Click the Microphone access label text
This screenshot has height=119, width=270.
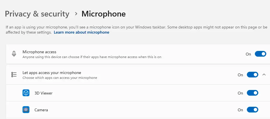[39, 52]
